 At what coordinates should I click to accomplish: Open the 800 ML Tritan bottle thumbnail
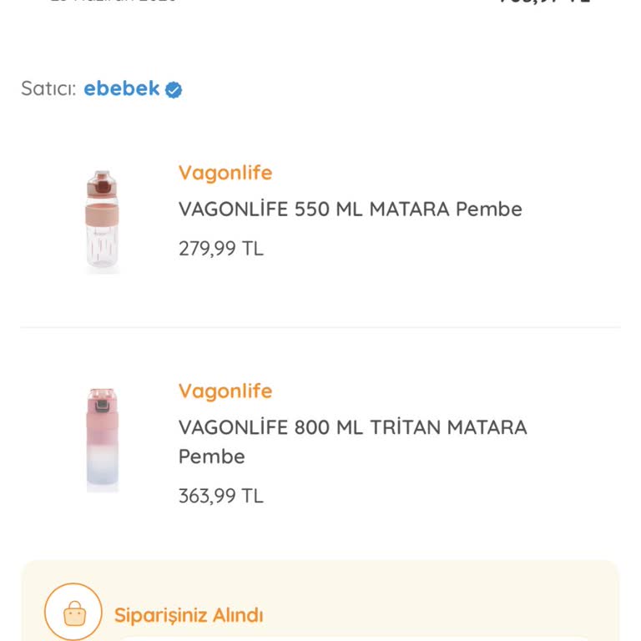pyautogui.click(x=102, y=440)
